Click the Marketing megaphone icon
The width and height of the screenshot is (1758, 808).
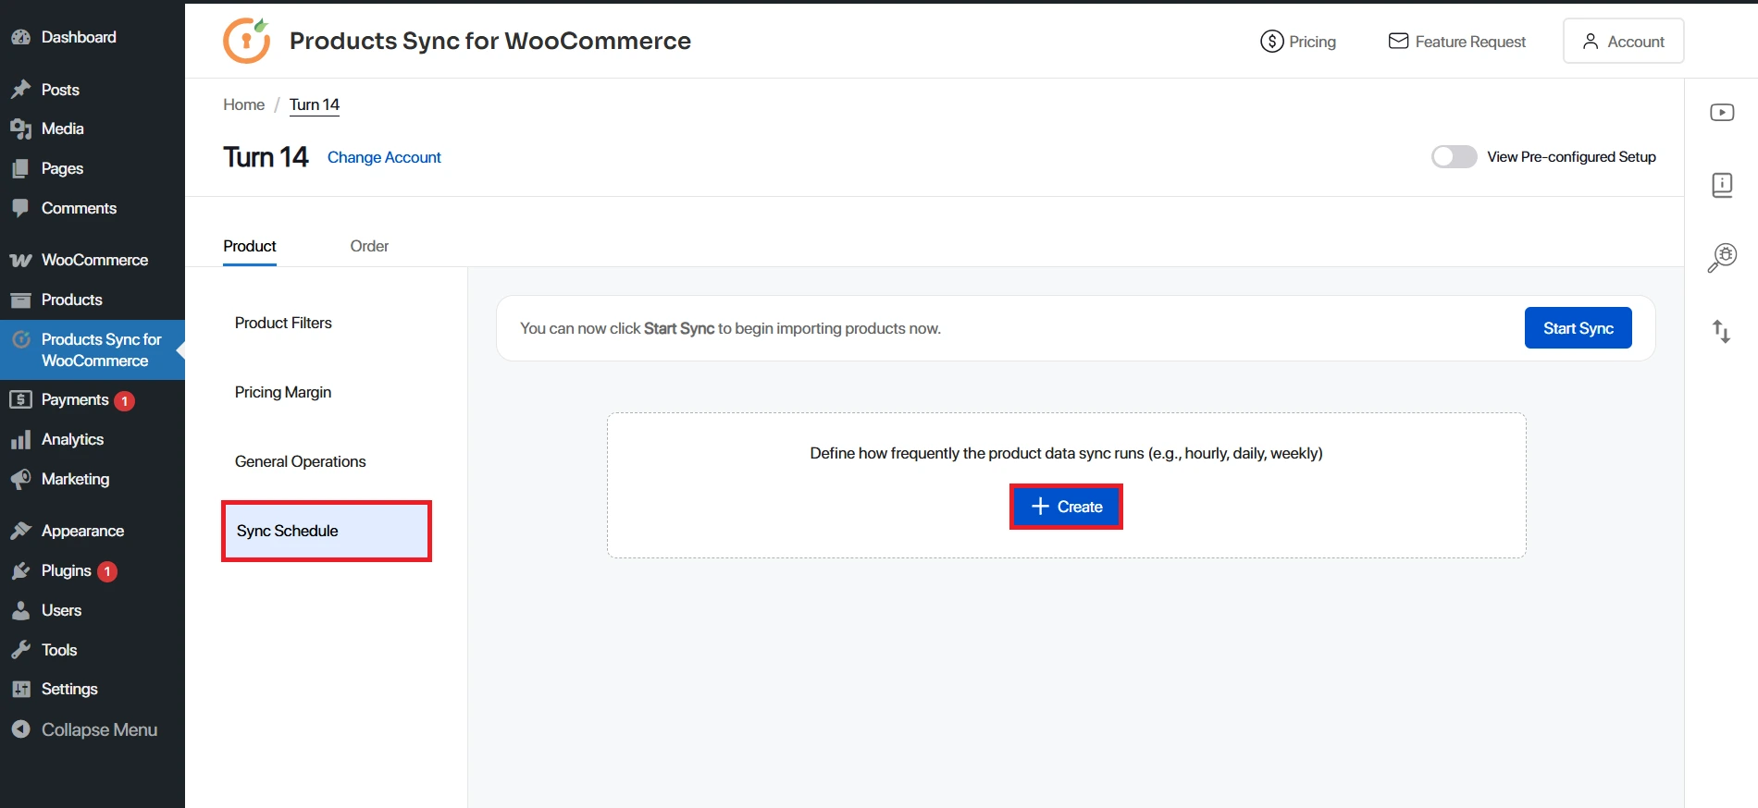[x=20, y=480]
